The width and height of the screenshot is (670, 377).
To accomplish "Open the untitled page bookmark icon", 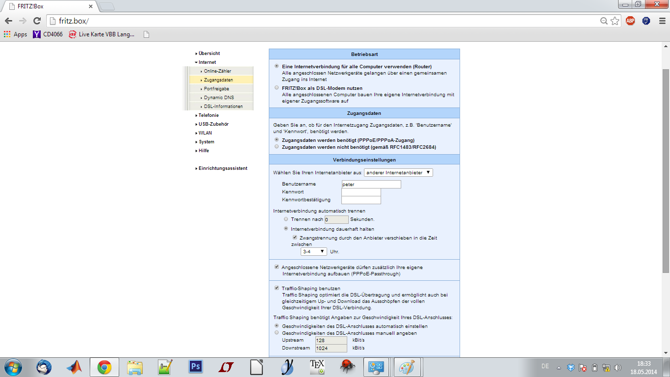I will tap(146, 34).
